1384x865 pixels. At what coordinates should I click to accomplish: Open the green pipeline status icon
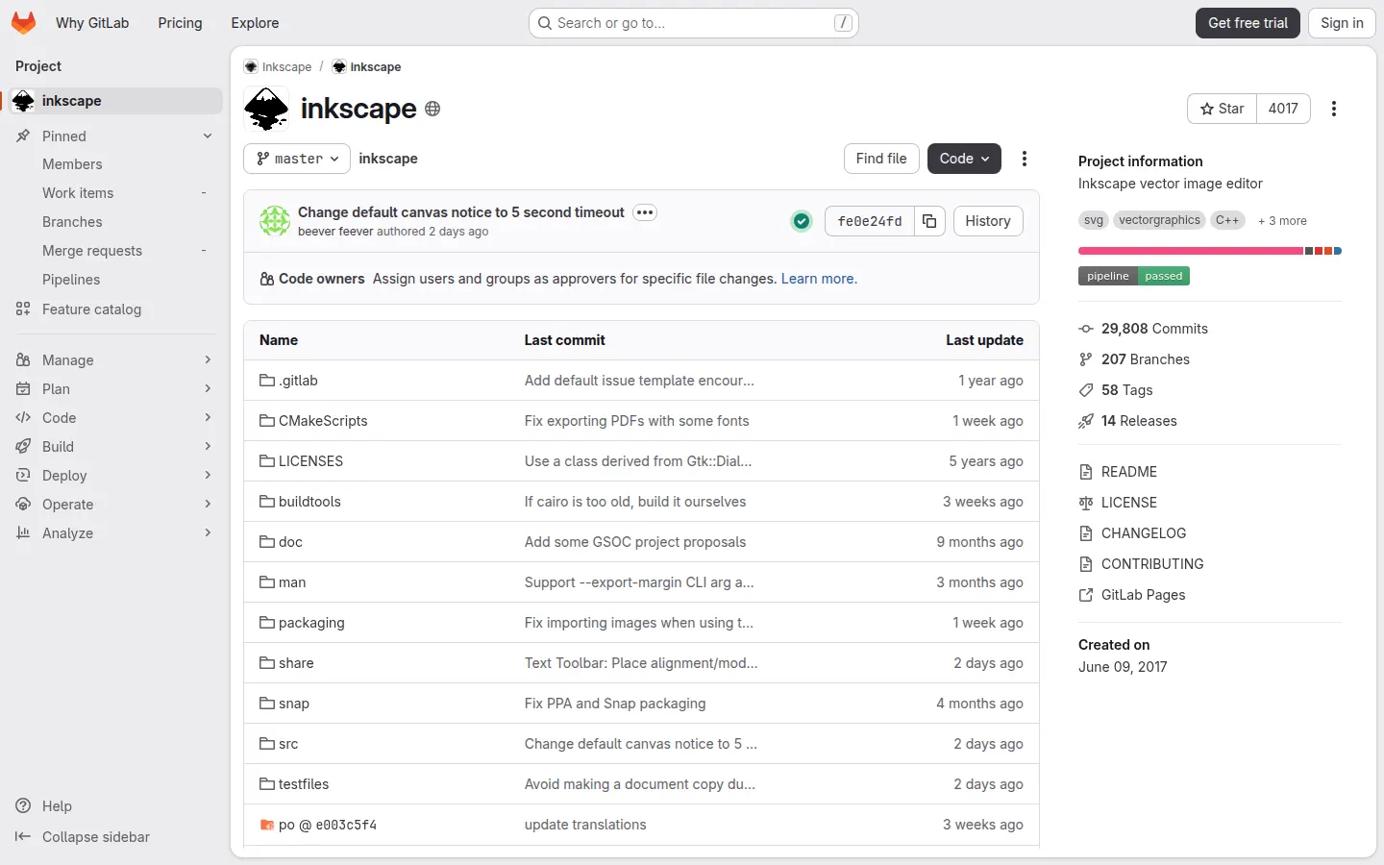tap(802, 221)
